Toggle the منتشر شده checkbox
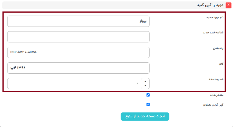Screen dimensions: 233x127 (x=148, y=95)
